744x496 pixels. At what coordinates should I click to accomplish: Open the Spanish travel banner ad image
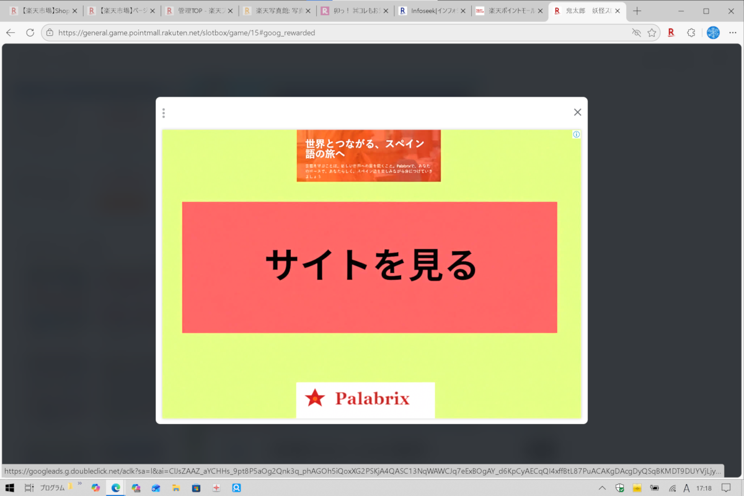369,156
